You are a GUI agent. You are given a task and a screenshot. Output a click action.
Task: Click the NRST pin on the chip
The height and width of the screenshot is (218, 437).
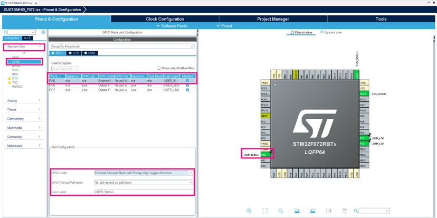point(265,116)
